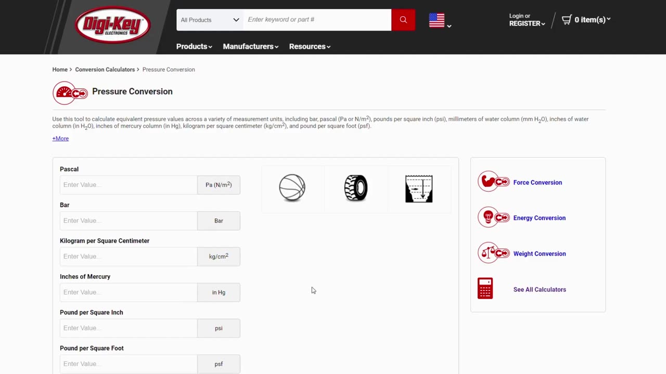Select the basketball example icon
This screenshot has width=666, height=374.
coord(292,188)
